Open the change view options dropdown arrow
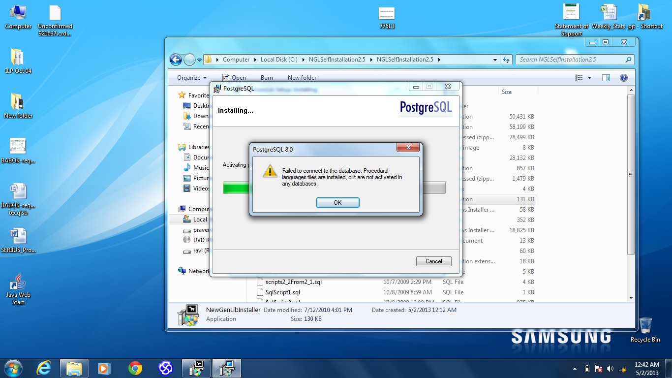The height and width of the screenshot is (378, 672). pyautogui.click(x=590, y=78)
